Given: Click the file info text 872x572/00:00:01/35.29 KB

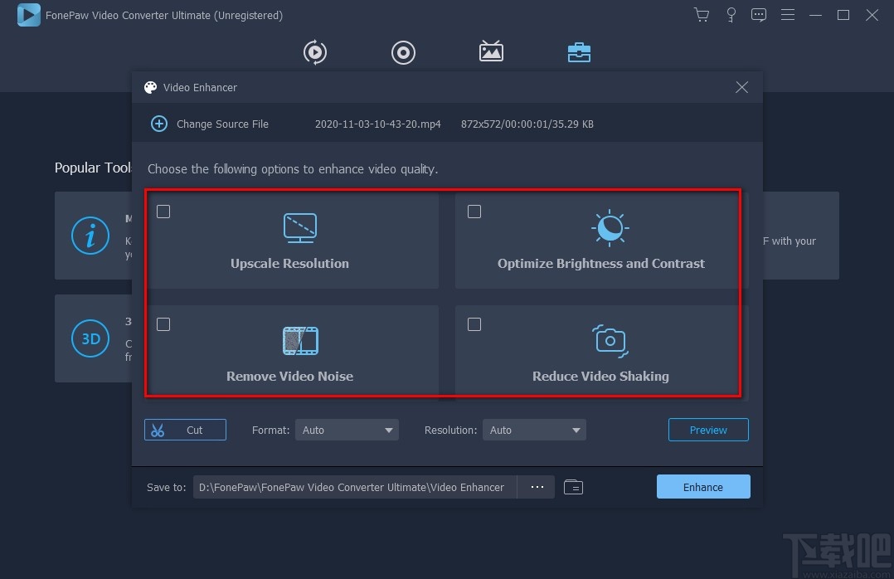Looking at the screenshot, I should point(527,124).
